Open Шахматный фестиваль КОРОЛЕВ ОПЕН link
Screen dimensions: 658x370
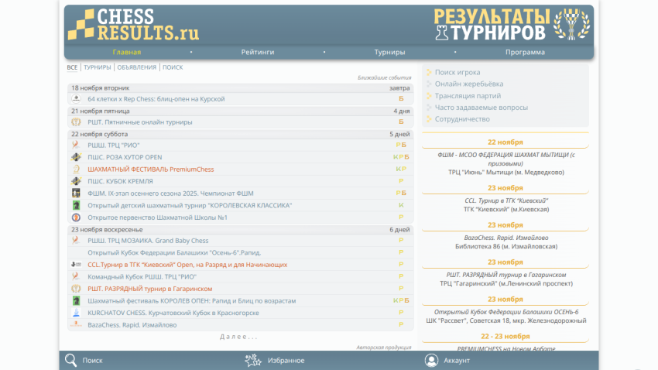pos(192,301)
